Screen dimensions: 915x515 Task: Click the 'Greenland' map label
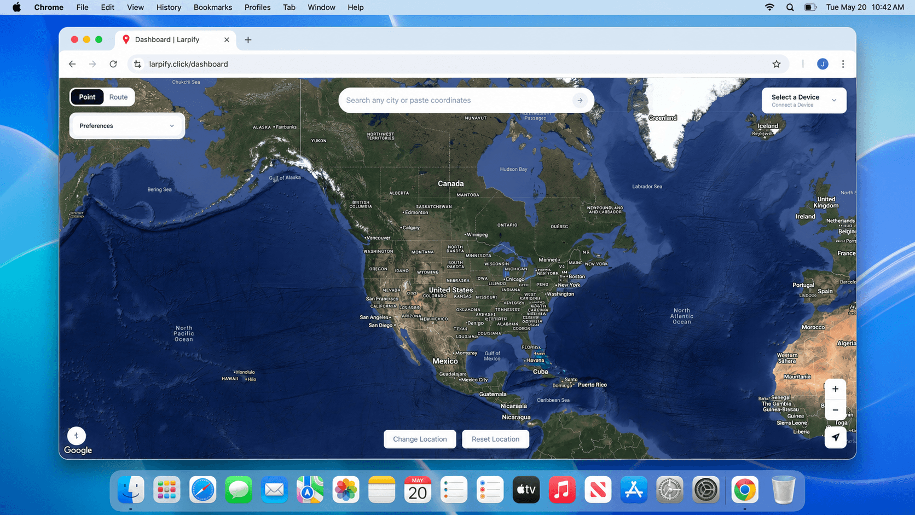663,118
